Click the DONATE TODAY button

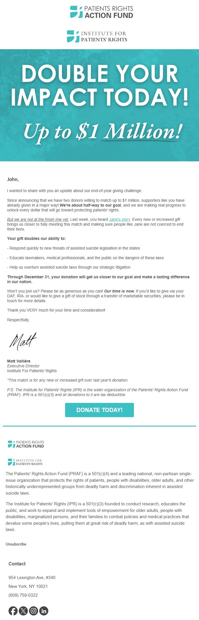[x=100, y=410]
